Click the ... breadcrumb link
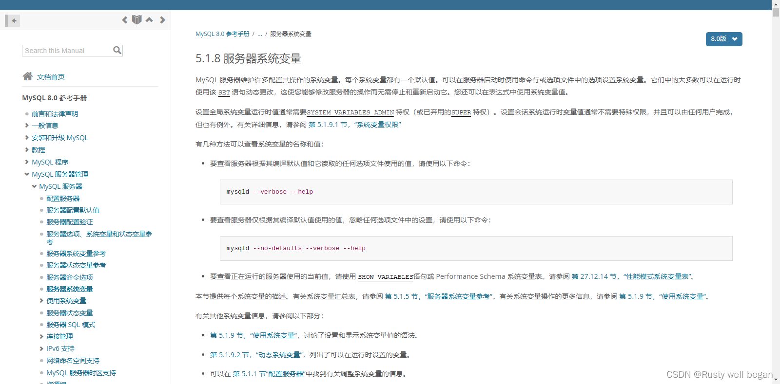This screenshot has height=384, width=780. click(x=260, y=34)
